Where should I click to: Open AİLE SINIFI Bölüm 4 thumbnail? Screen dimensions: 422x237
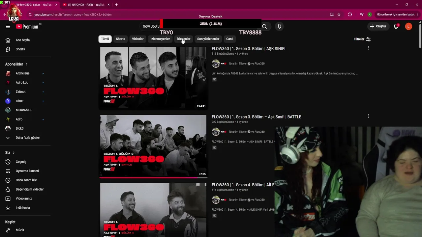pos(153,210)
